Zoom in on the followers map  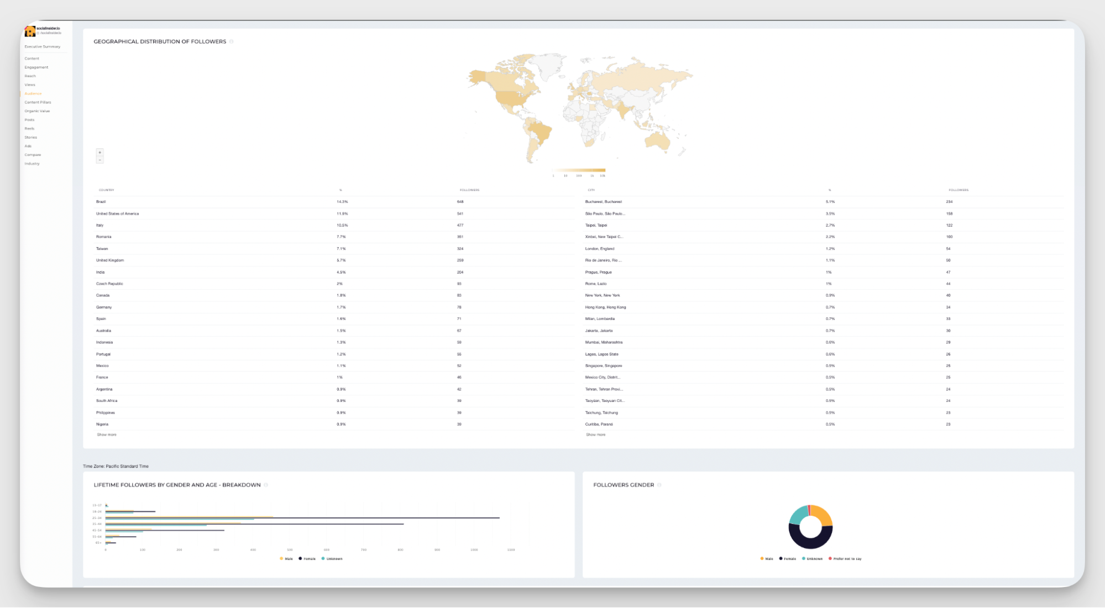(100, 153)
